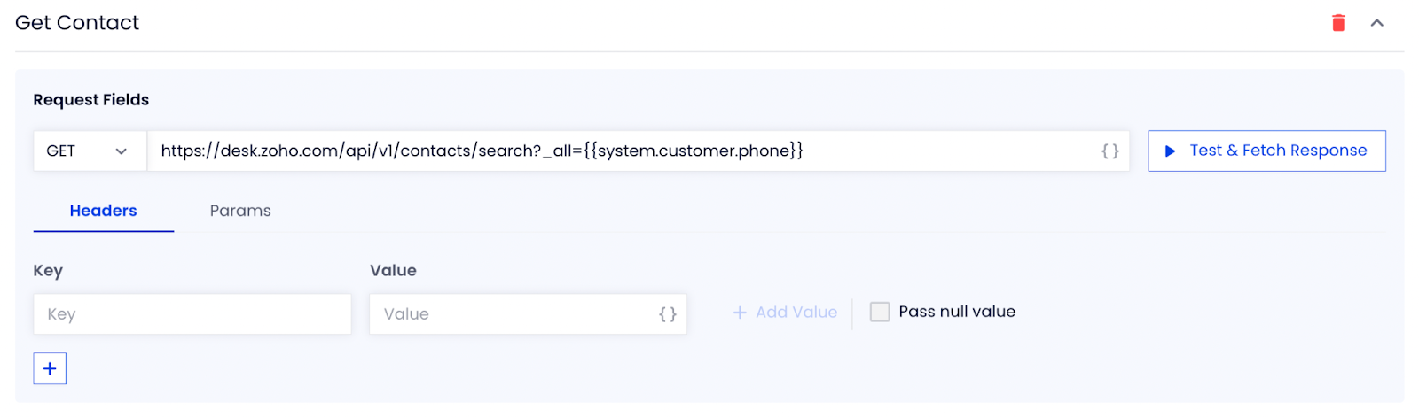The height and width of the screenshot is (417, 1419).
Task: Click the Request Fields heading
Action: (91, 100)
